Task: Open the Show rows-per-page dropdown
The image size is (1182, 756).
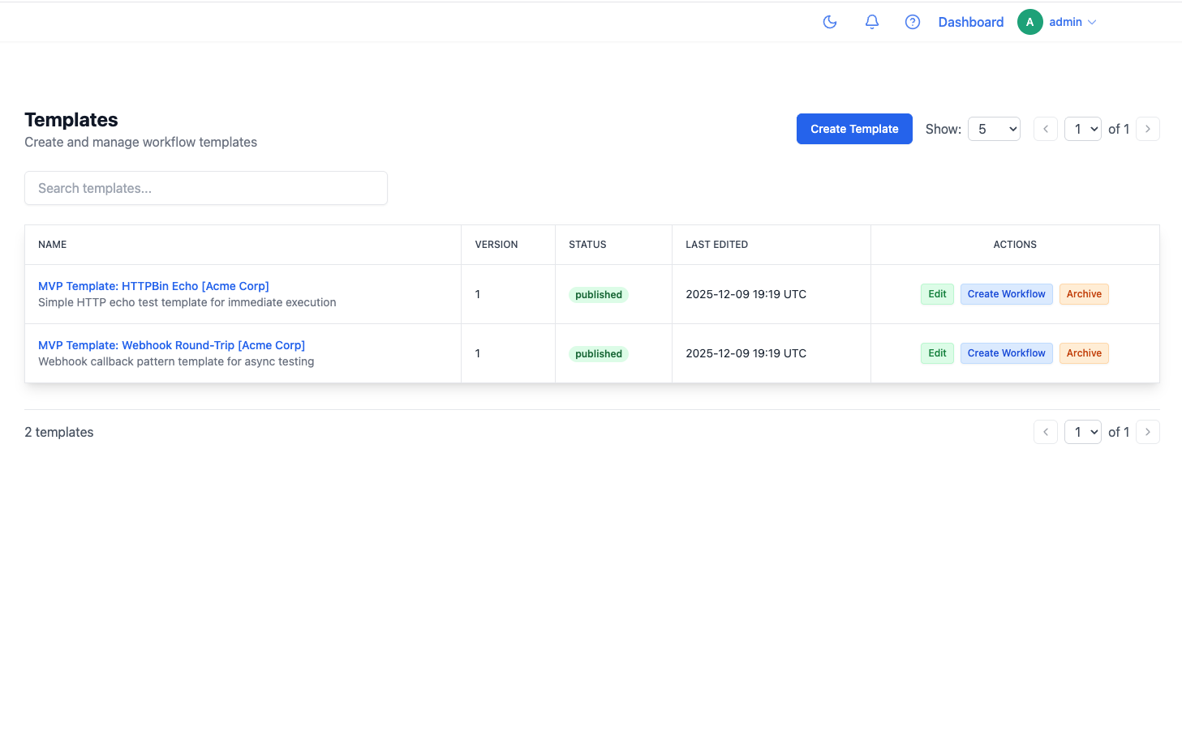Action: tap(994, 129)
